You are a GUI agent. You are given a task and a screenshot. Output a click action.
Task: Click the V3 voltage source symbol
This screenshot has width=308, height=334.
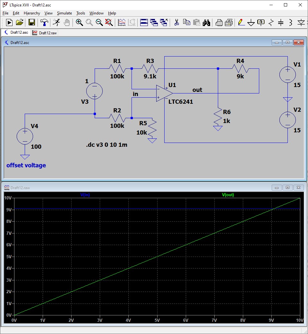[x=95, y=91]
